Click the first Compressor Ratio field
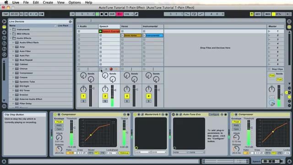 [x=71, y=153]
